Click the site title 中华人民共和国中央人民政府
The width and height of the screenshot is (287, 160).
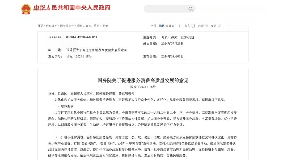tap(72, 8)
